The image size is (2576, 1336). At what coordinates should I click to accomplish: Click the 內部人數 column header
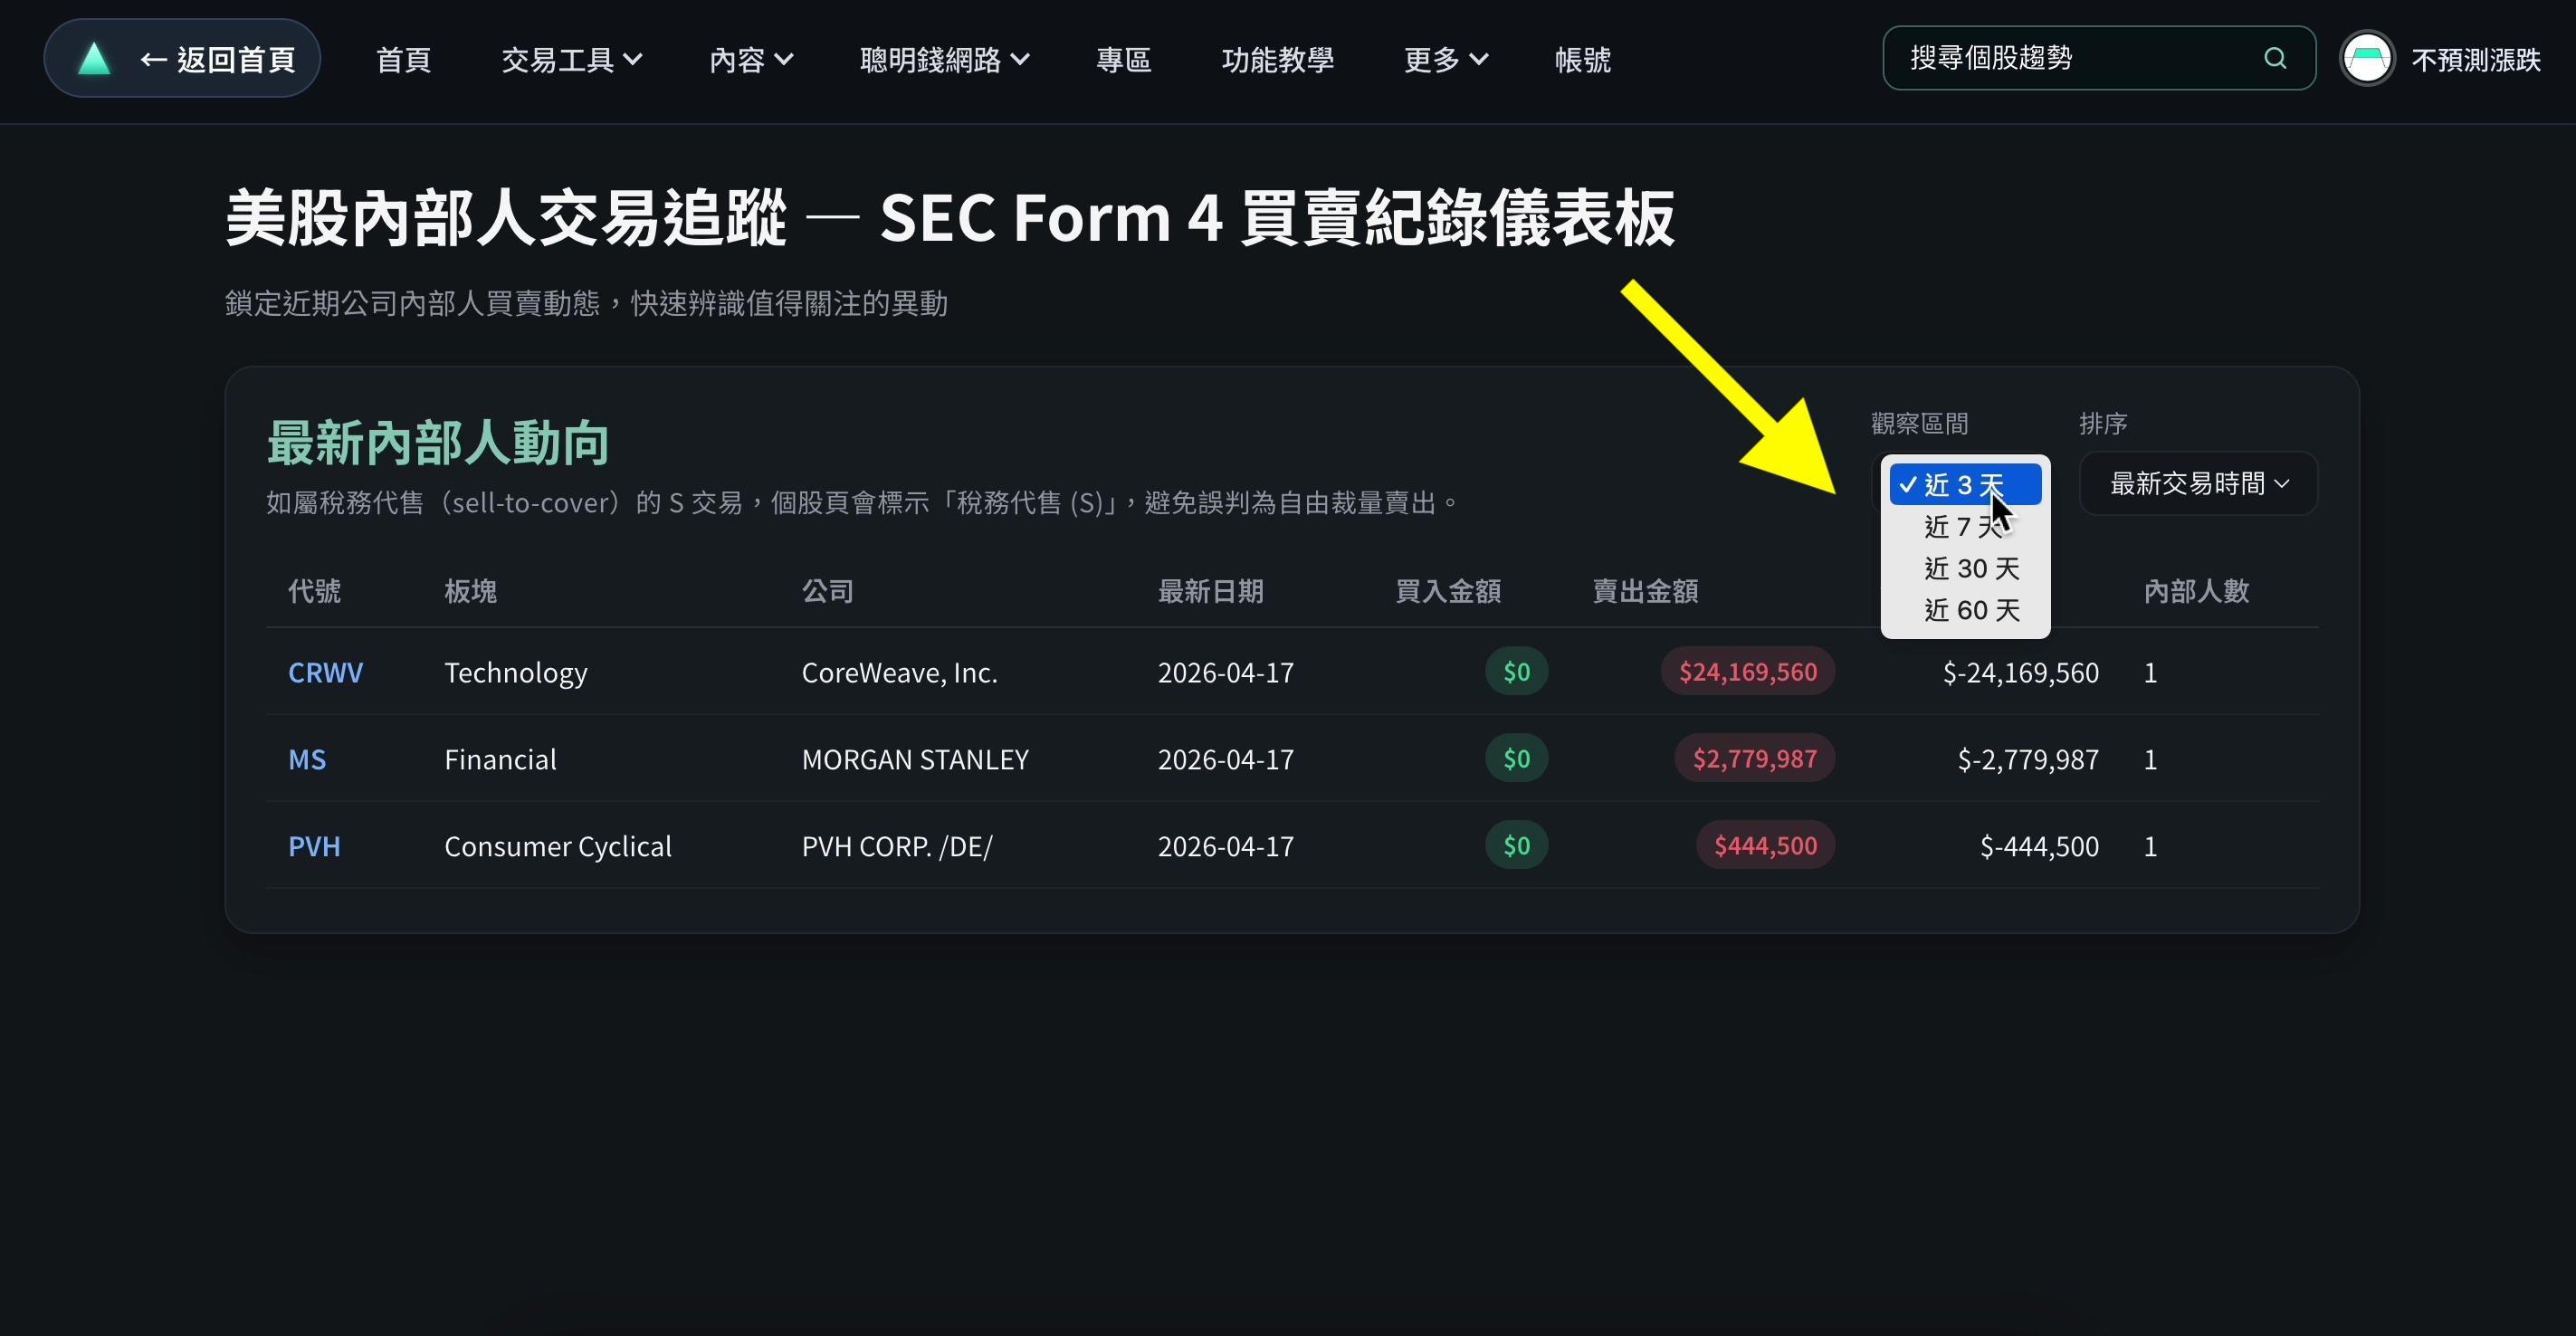pyautogui.click(x=2197, y=591)
